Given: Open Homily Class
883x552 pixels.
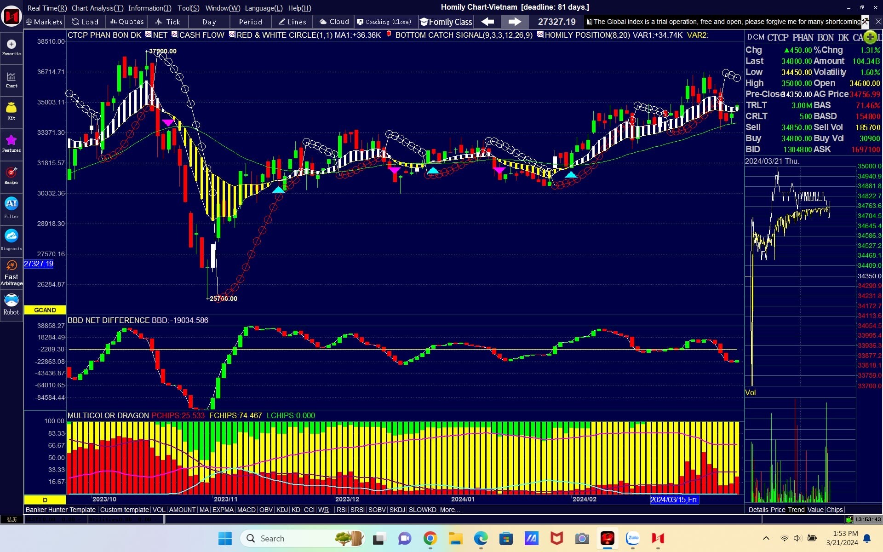Looking at the screenshot, I should click(x=446, y=22).
